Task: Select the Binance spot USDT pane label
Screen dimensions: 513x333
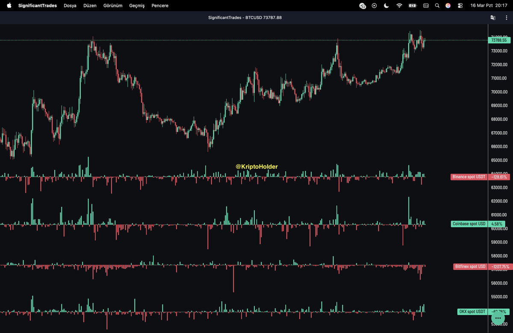Action: (469, 177)
